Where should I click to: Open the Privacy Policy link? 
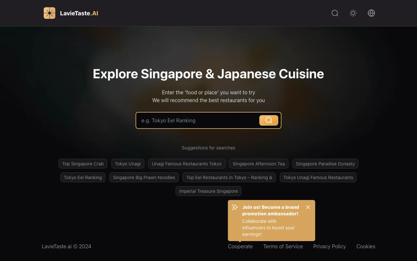tap(329, 246)
